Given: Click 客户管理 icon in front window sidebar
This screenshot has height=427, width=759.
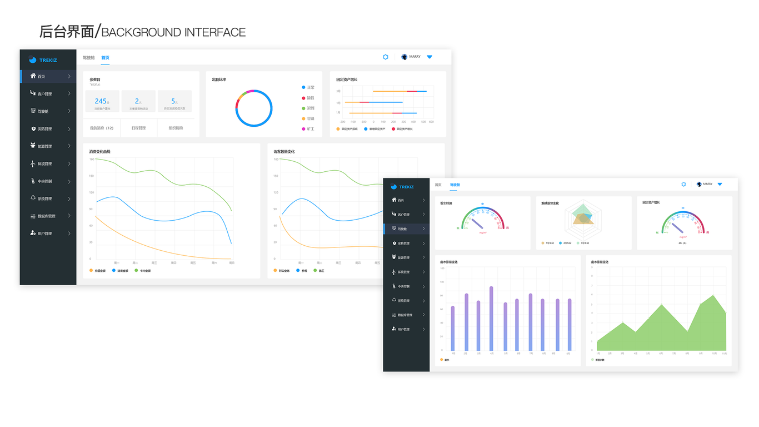Looking at the screenshot, I should 394,214.
